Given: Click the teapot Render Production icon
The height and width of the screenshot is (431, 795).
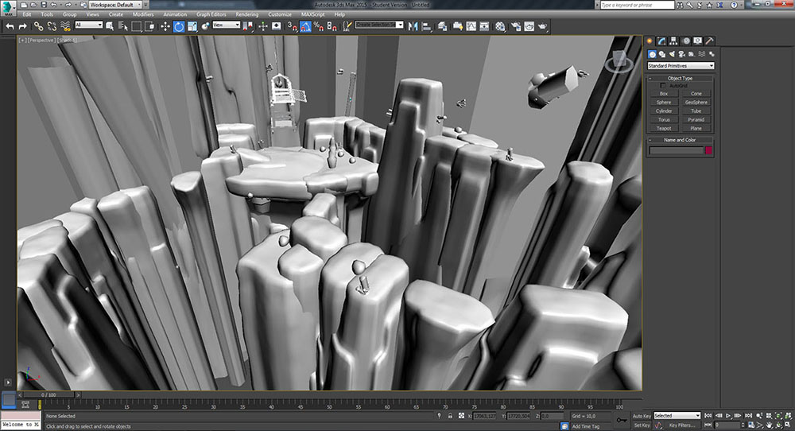Looking at the screenshot, I should coord(542,26).
